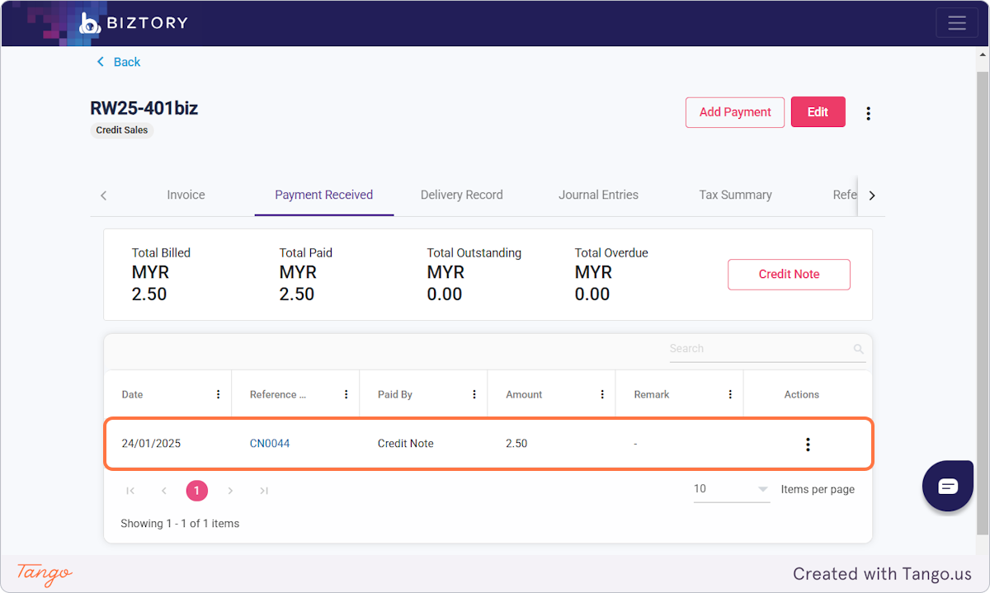990x593 pixels.
Task: Open the CN0044 reference link
Action: click(x=270, y=443)
